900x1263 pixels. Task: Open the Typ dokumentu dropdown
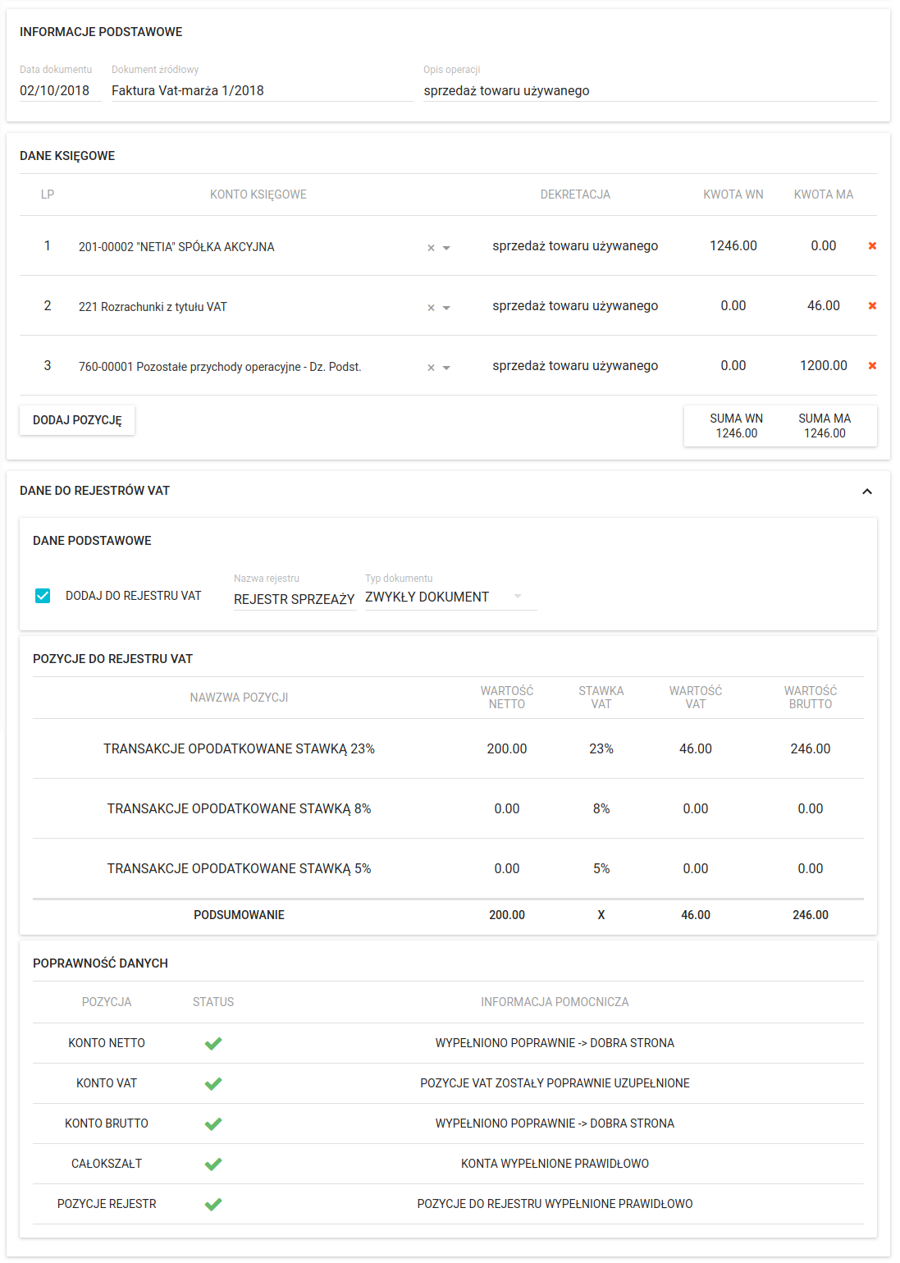pos(450,597)
